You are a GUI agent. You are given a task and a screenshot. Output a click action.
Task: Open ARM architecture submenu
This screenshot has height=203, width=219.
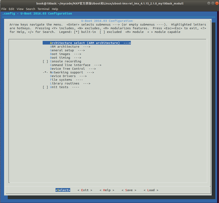click(x=70, y=47)
